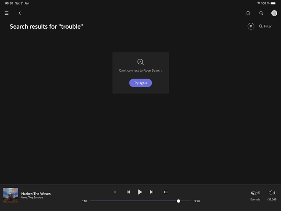The height and width of the screenshot is (211, 281).
Task: Go back with the left arrow
Action: 19,13
